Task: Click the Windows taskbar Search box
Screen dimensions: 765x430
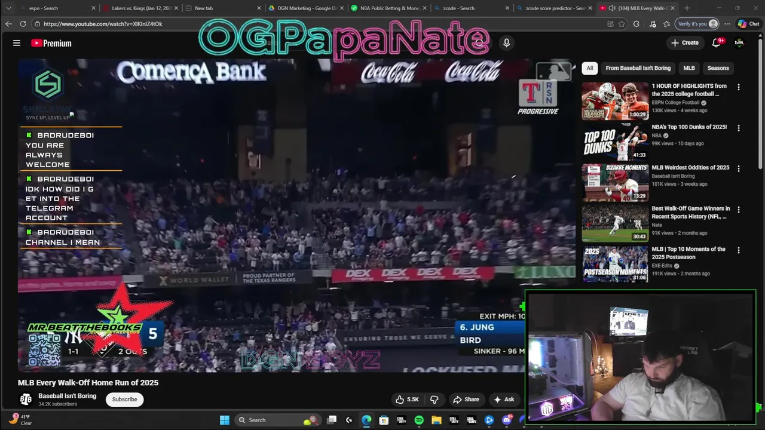Action: tap(277, 420)
